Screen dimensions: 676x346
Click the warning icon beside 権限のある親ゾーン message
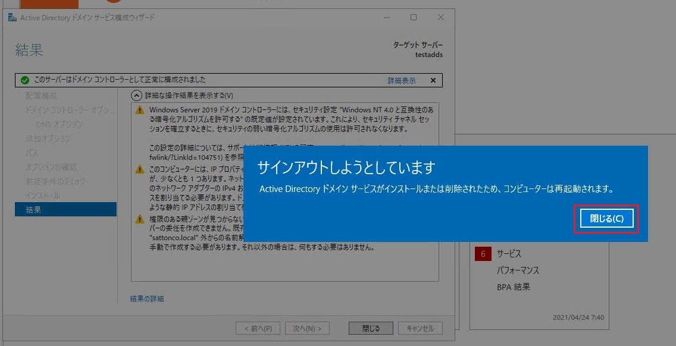(x=140, y=219)
